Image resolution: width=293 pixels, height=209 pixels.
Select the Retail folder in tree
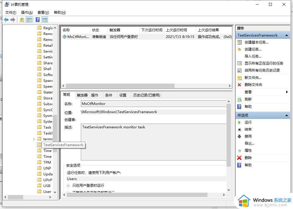click(x=48, y=46)
